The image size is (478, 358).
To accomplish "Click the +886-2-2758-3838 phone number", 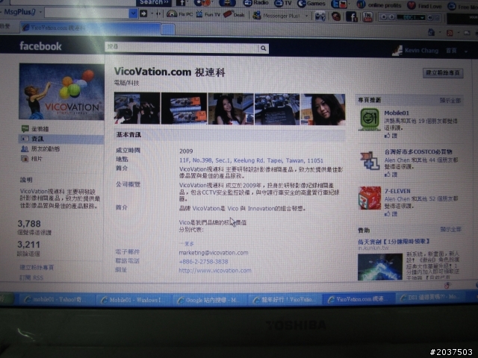I will [x=203, y=262].
